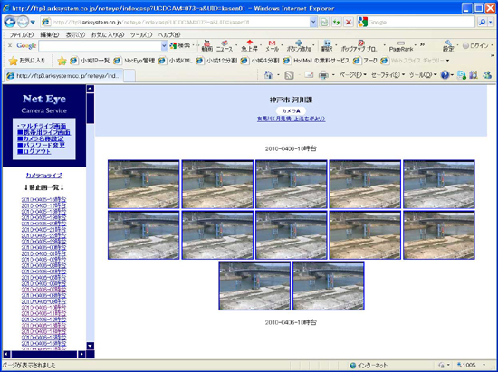The height and width of the screenshot is (372, 498).
Task: Click the ログアウト sidebar link
Action: click(x=34, y=151)
